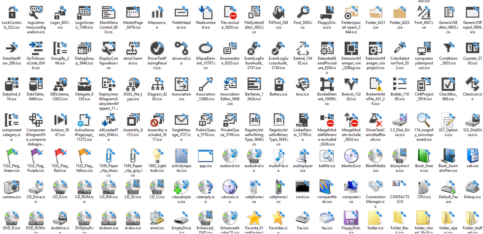Click the cmd.ico console icon

tap(302, 186)
